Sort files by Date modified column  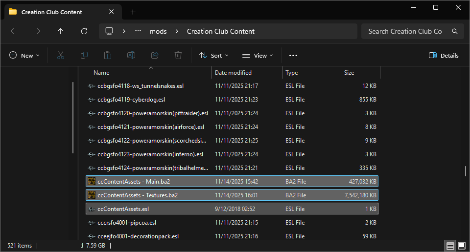(x=234, y=73)
